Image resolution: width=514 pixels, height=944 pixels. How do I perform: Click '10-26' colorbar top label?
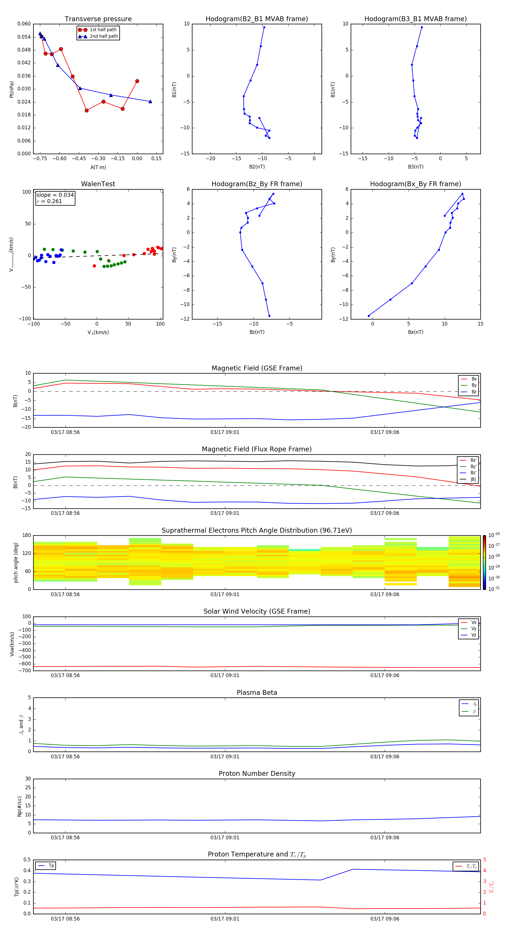pyautogui.click(x=494, y=535)
